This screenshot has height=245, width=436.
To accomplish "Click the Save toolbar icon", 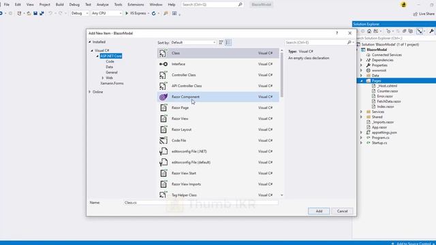I will coord(35,14).
